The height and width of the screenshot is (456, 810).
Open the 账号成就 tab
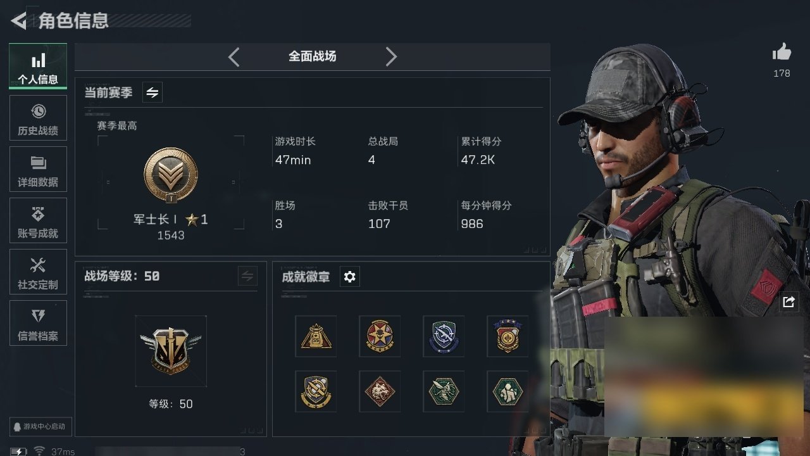click(x=38, y=223)
